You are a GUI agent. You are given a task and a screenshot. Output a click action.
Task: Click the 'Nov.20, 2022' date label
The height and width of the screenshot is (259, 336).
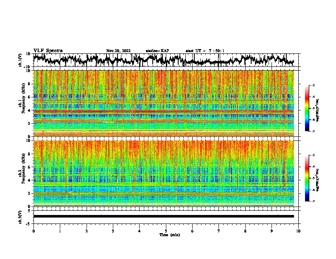click(118, 51)
